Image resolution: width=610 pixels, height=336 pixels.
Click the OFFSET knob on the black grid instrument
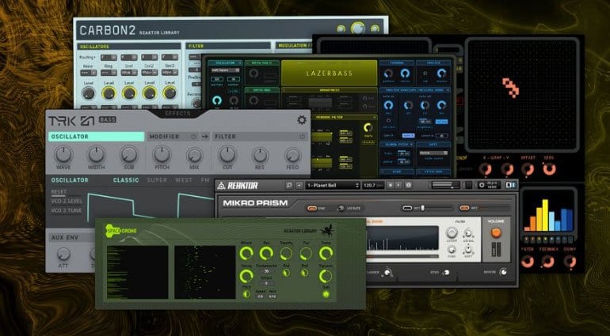pyautogui.click(x=528, y=169)
